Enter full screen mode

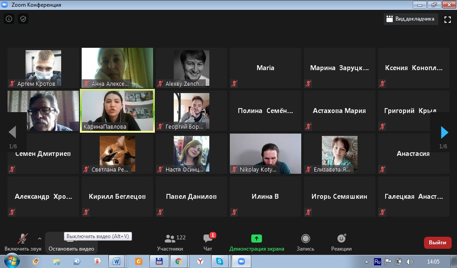click(x=447, y=19)
